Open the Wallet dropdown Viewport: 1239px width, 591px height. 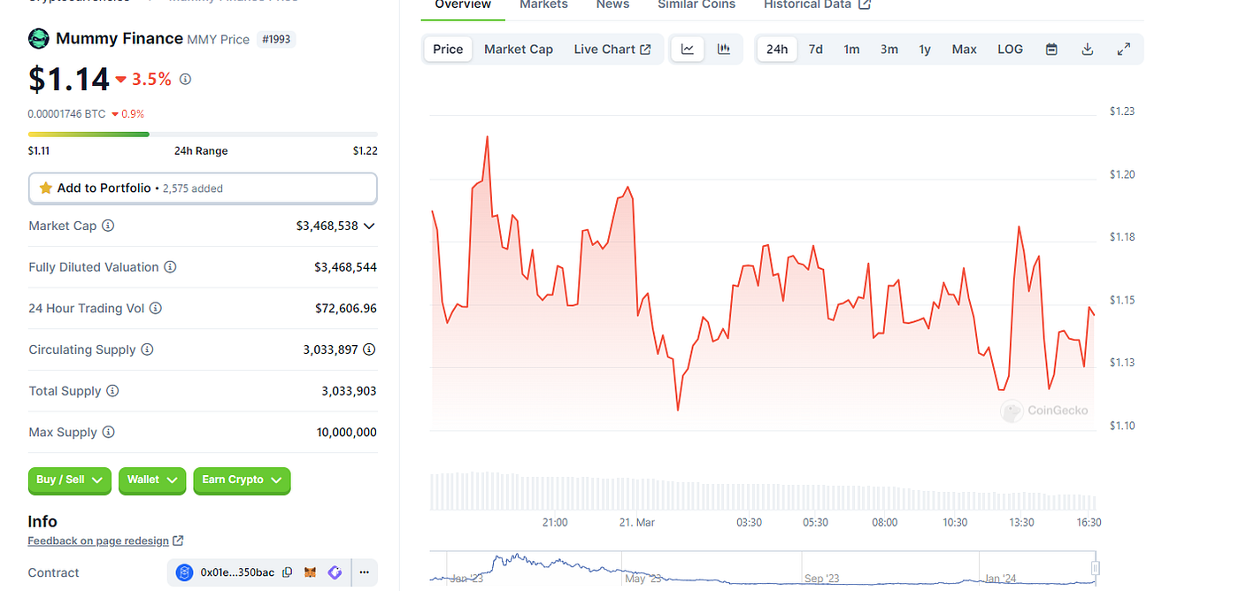[x=152, y=480]
